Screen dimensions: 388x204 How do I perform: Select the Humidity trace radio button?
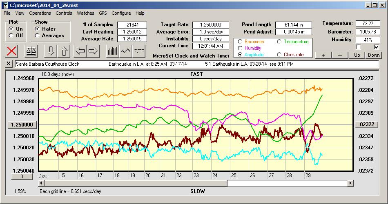coord(240,48)
